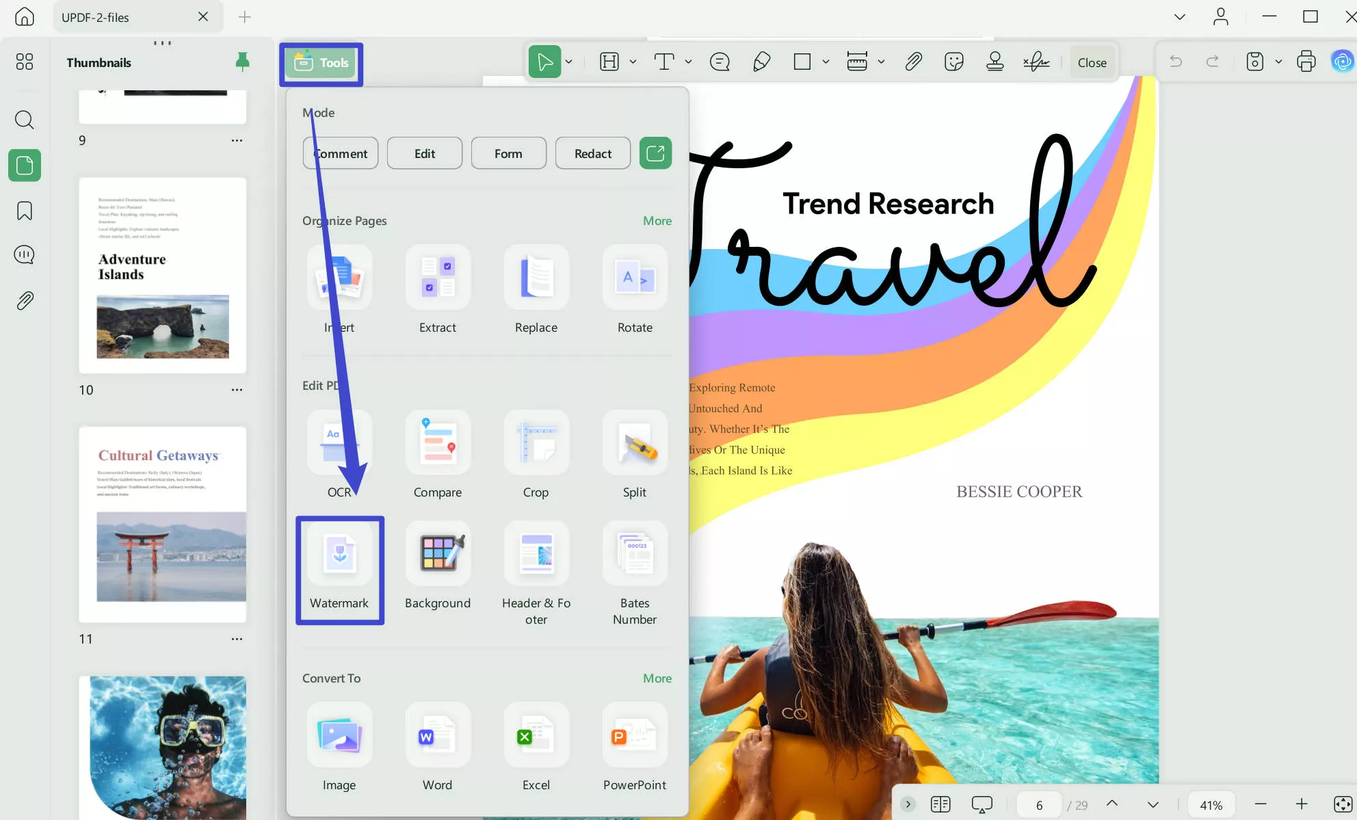Expand the select tool dropdown arrow
The image size is (1357, 820).
(568, 62)
